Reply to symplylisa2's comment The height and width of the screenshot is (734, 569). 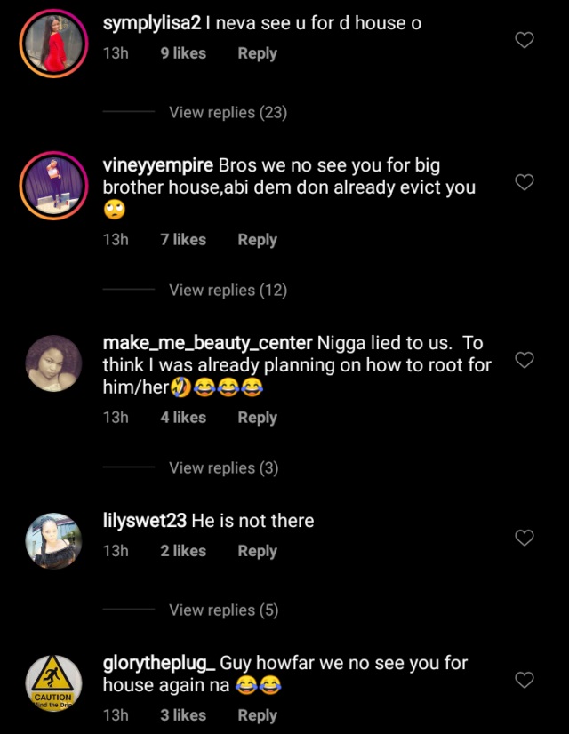[257, 53]
